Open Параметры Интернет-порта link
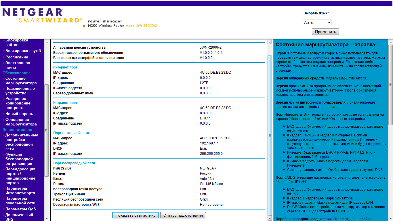 pos(20,190)
